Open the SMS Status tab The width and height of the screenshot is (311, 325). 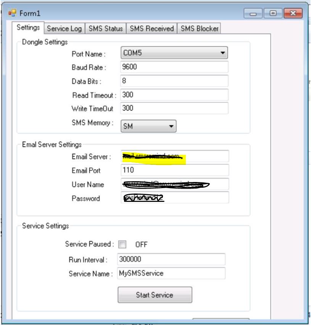[x=106, y=29]
